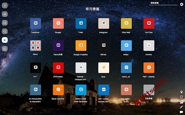Viewport: 185px width, 115px height.
Task: Open the News bookmark folder
Action: pos(36,45)
